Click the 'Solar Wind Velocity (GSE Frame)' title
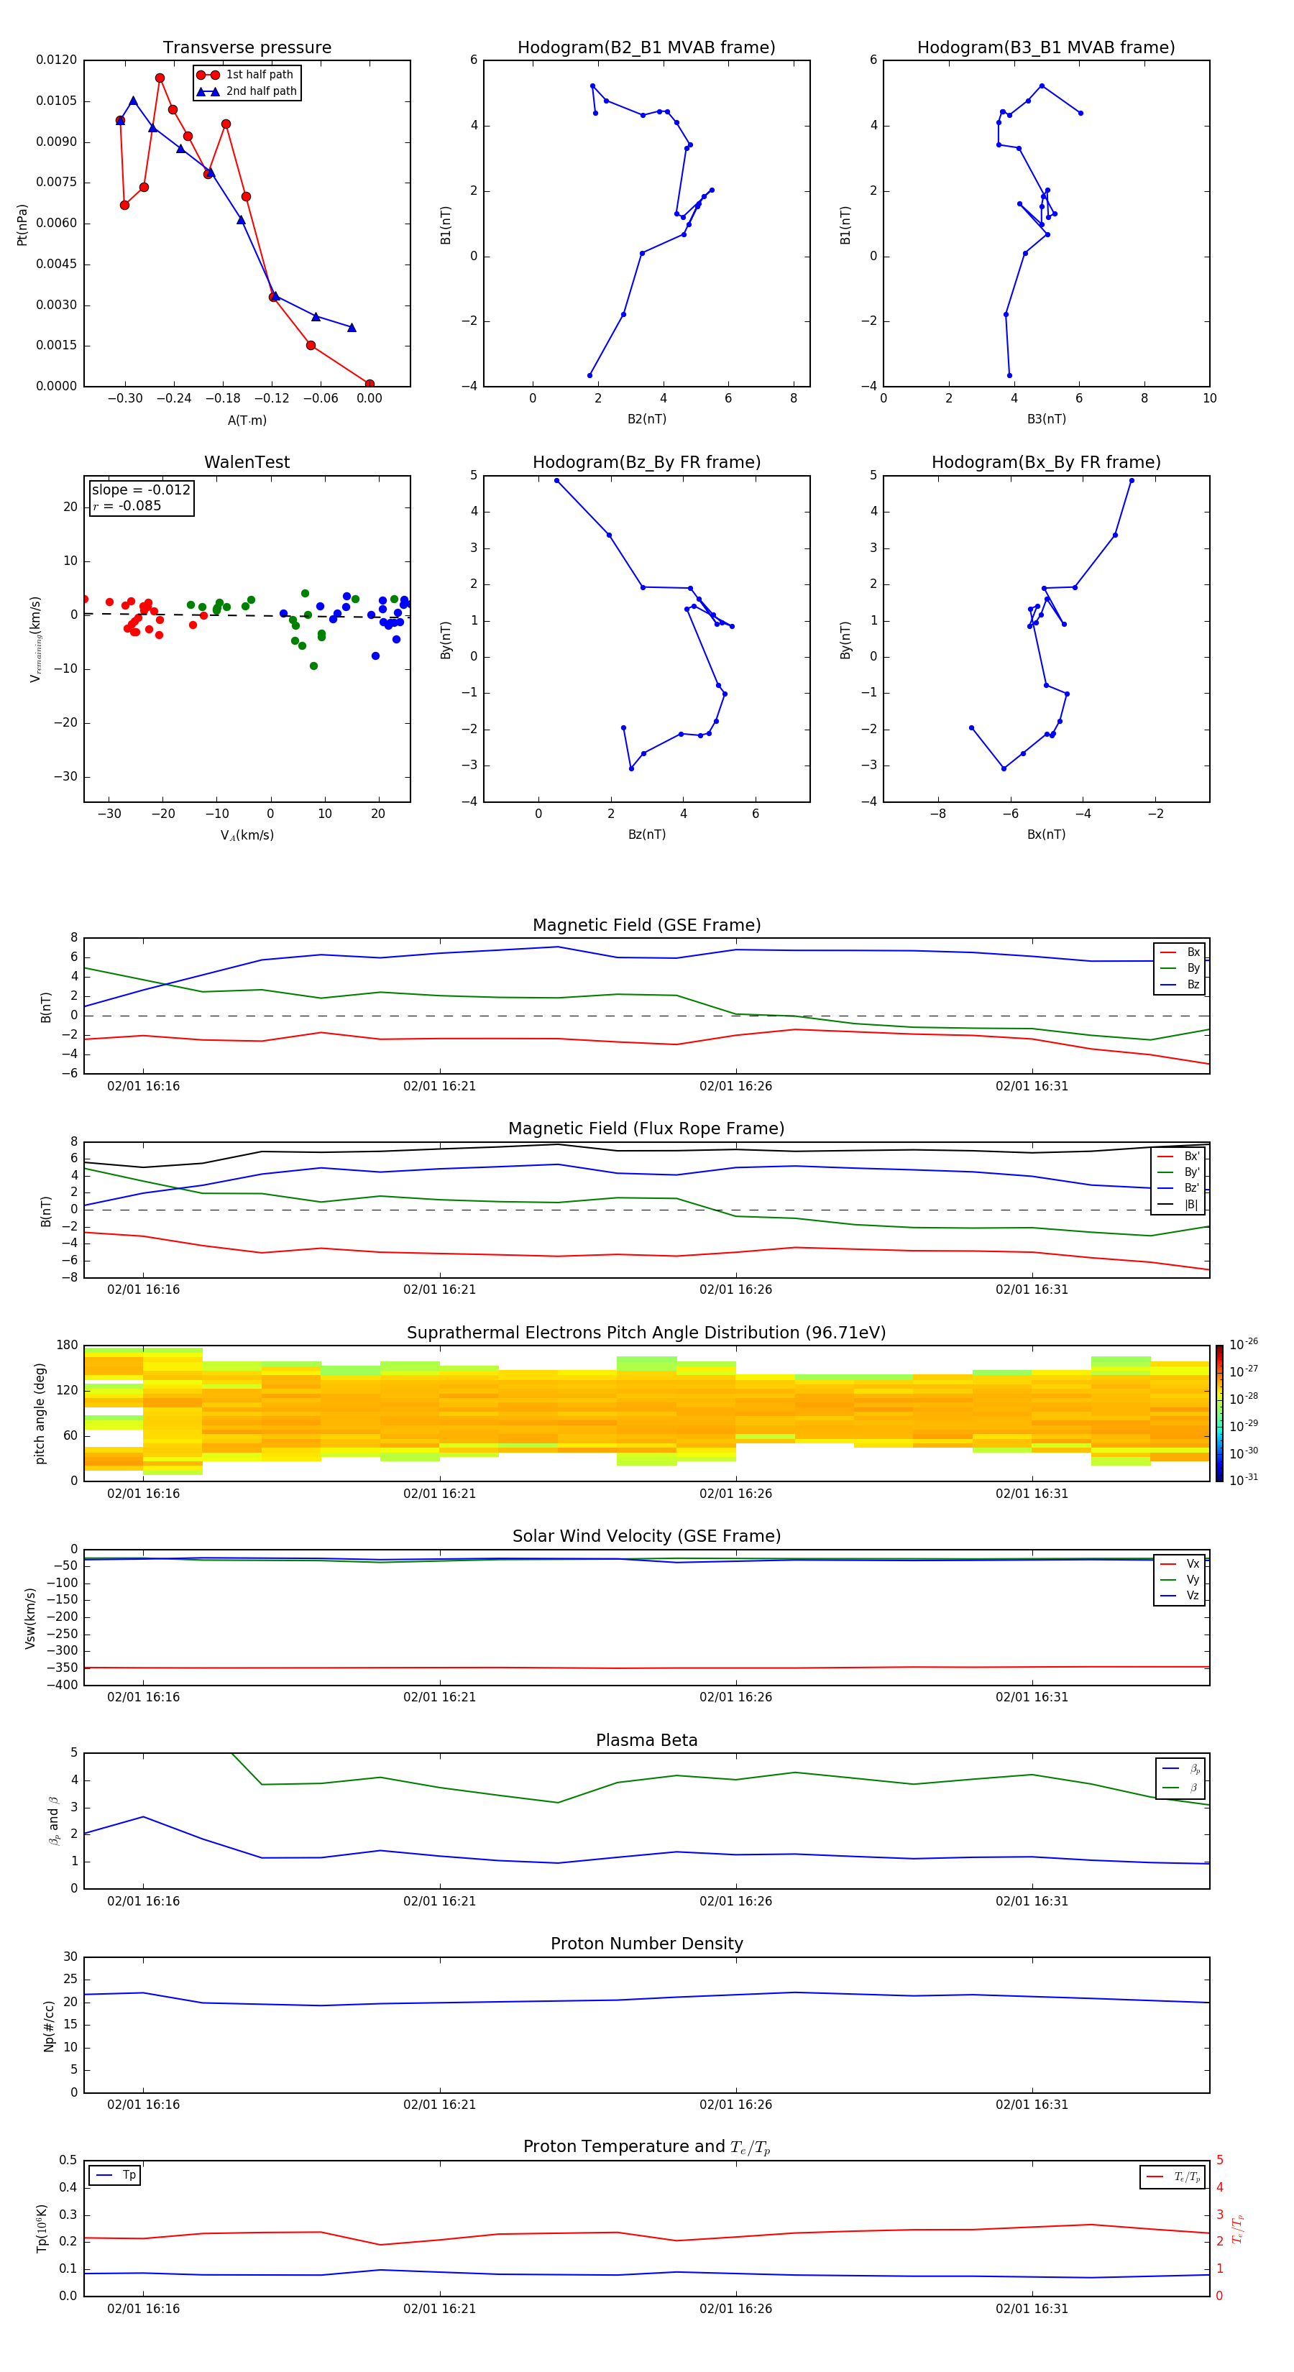Viewport: 1294px width, 2372px height. (x=646, y=1537)
